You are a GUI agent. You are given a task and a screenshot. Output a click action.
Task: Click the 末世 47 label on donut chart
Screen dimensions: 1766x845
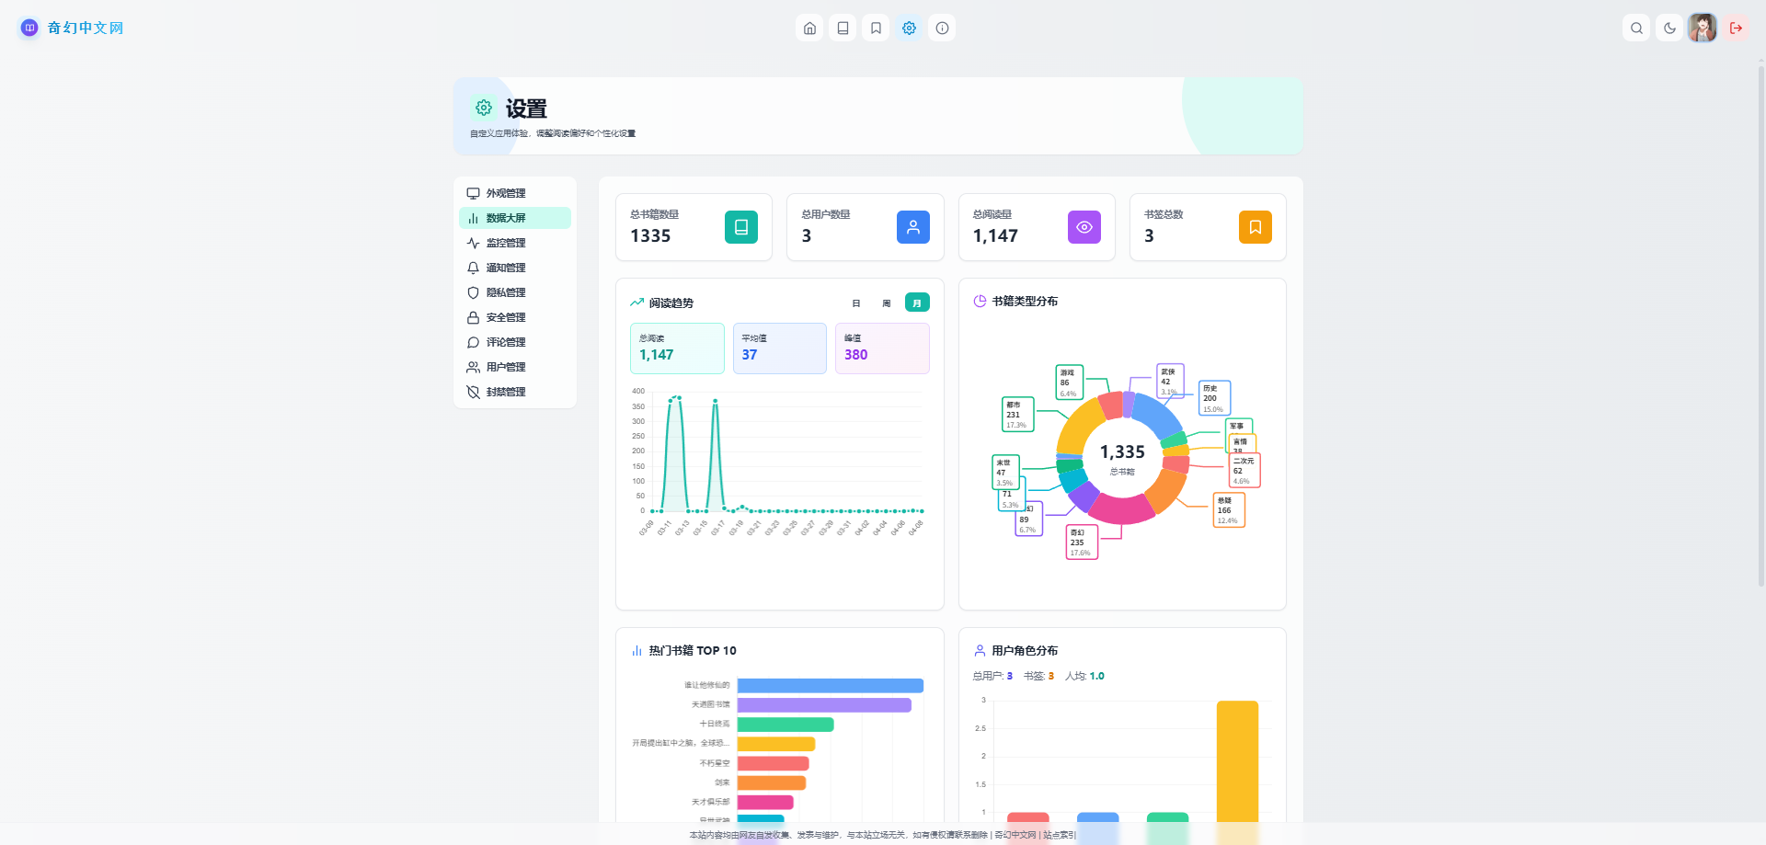point(1006,473)
